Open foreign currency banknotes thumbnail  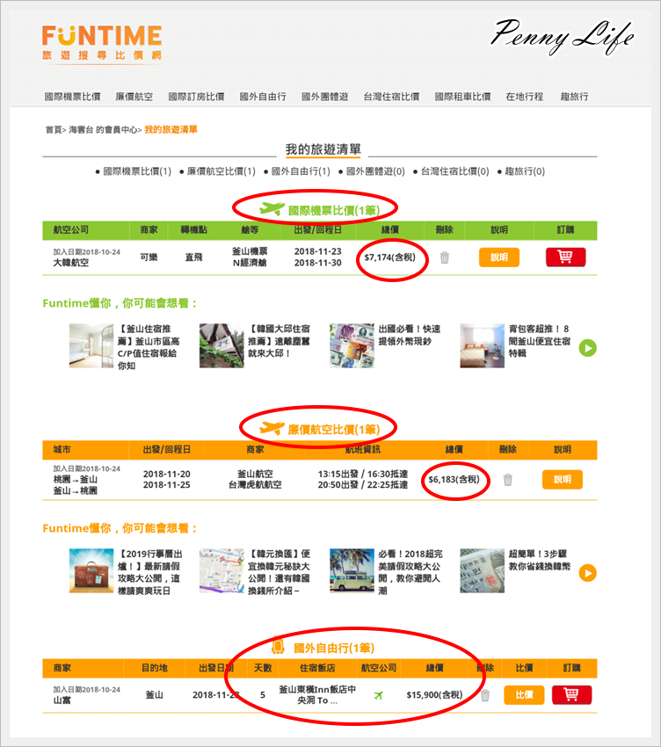point(352,346)
